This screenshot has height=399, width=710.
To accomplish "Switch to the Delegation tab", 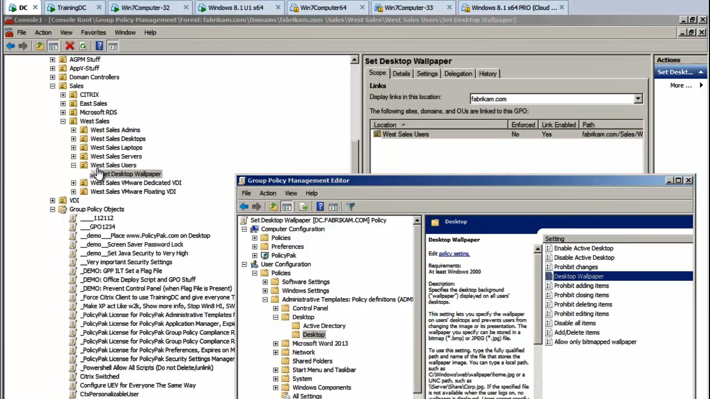I will [x=458, y=74].
